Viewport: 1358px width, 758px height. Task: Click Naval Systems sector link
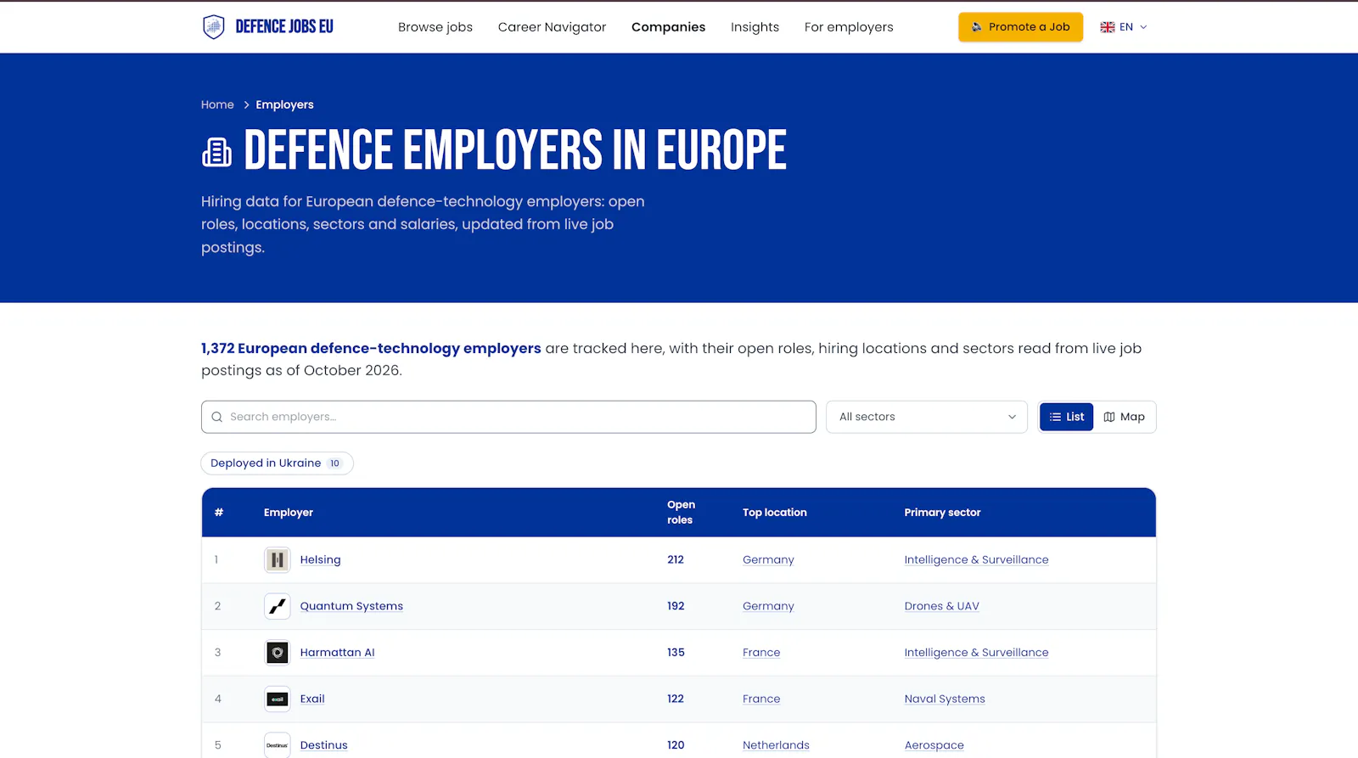pos(945,699)
